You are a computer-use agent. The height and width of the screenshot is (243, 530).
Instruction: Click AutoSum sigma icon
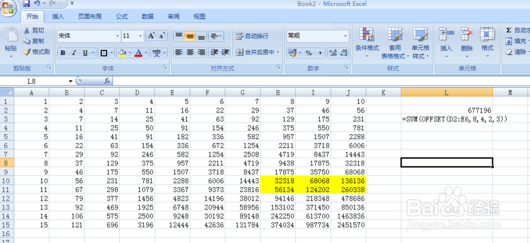[x=508, y=30]
